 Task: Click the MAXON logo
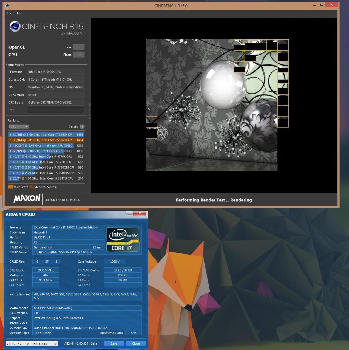pos(27,198)
